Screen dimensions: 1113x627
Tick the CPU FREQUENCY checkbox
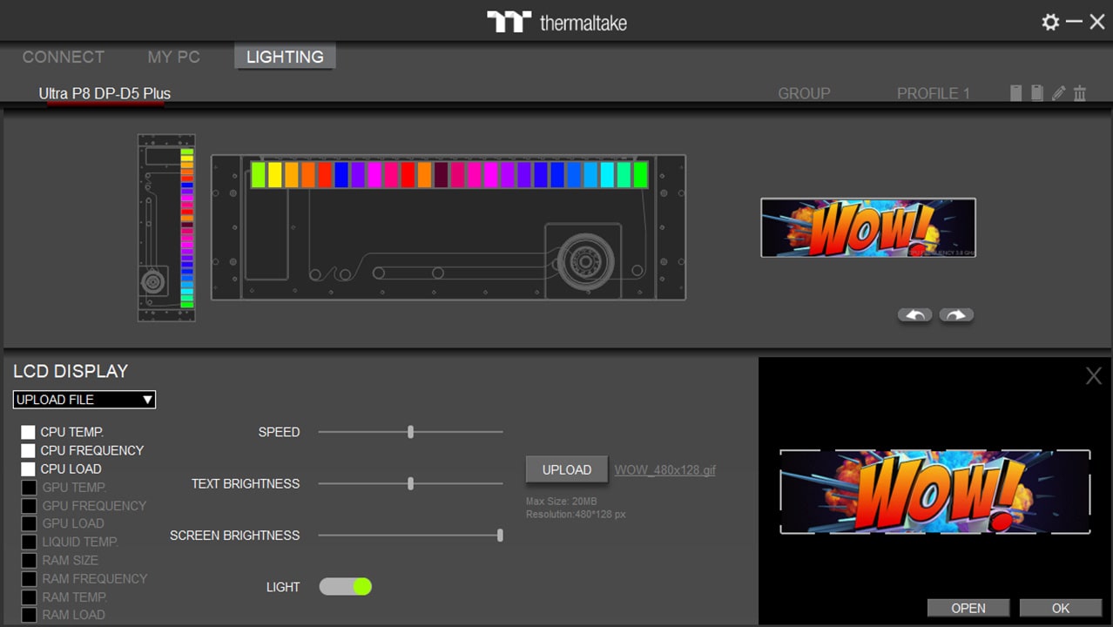29,450
